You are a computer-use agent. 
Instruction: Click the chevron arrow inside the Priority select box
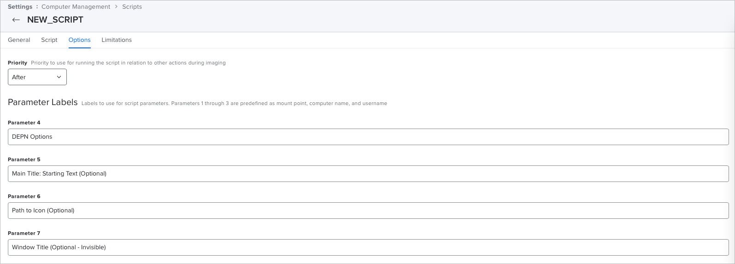point(59,77)
